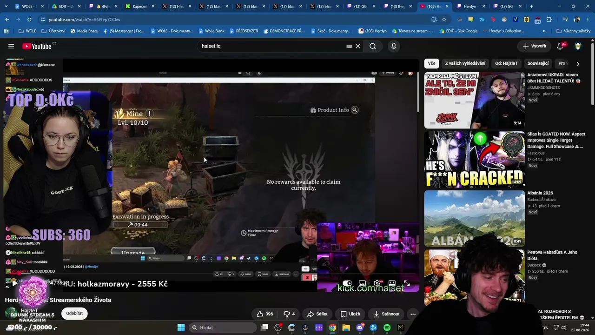Open the 'Astatorovi UKRADL steam' video thumbnail
The height and width of the screenshot is (335, 595).
click(474, 100)
